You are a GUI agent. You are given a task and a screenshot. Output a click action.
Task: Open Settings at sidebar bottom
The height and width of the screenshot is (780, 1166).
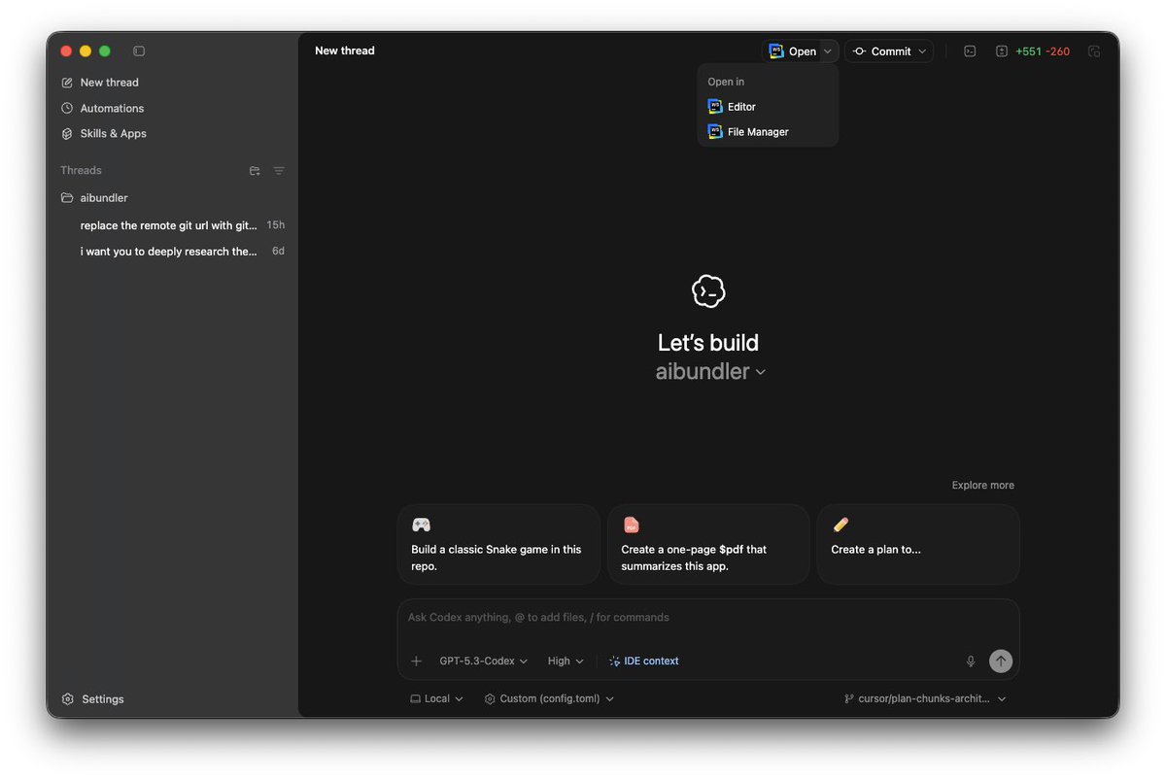(93, 699)
